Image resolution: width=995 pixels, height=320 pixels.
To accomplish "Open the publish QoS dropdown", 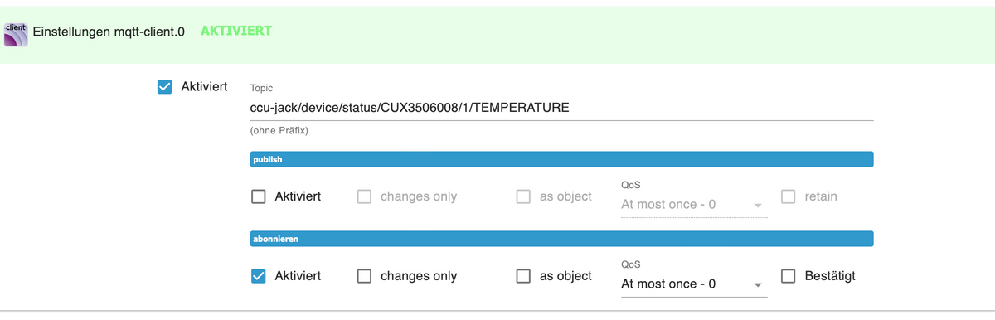I will click(694, 204).
